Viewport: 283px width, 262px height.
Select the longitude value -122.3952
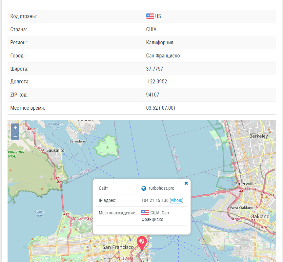156,81
